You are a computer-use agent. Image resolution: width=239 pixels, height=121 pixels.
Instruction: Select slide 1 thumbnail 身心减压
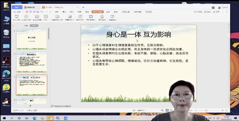click(x=32, y=39)
